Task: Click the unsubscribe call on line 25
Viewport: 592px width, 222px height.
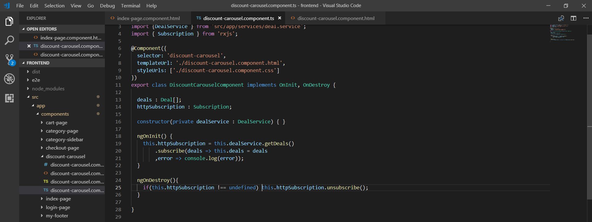Action: [x=343, y=187]
